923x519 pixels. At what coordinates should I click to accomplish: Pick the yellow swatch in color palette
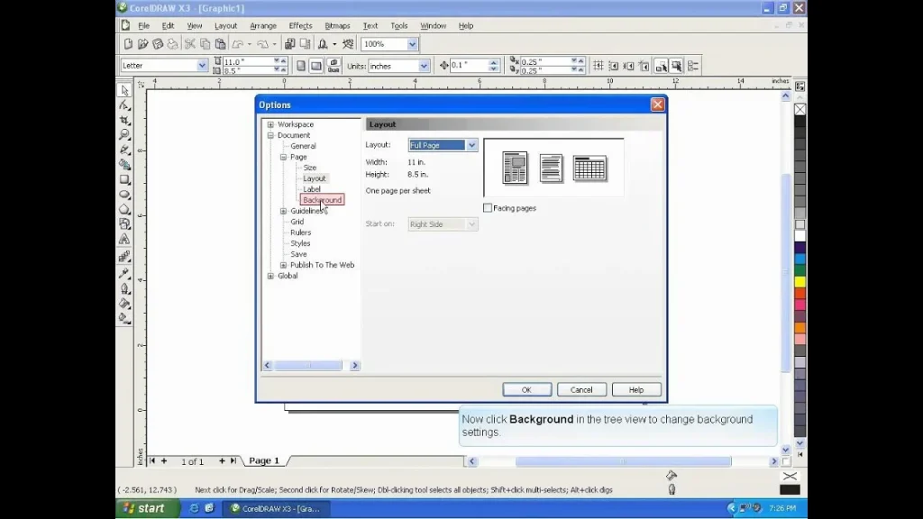(x=800, y=282)
